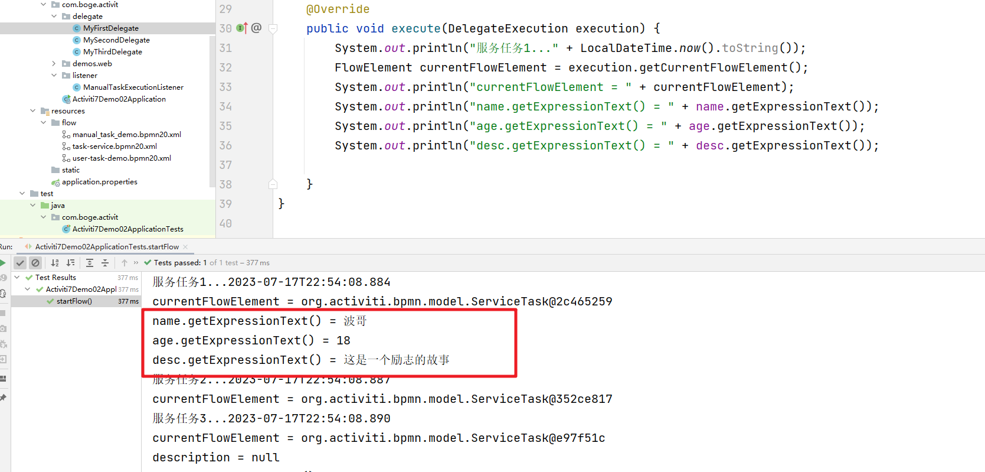Expand the demos.web package
The height and width of the screenshot is (472, 985).
point(54,64)
